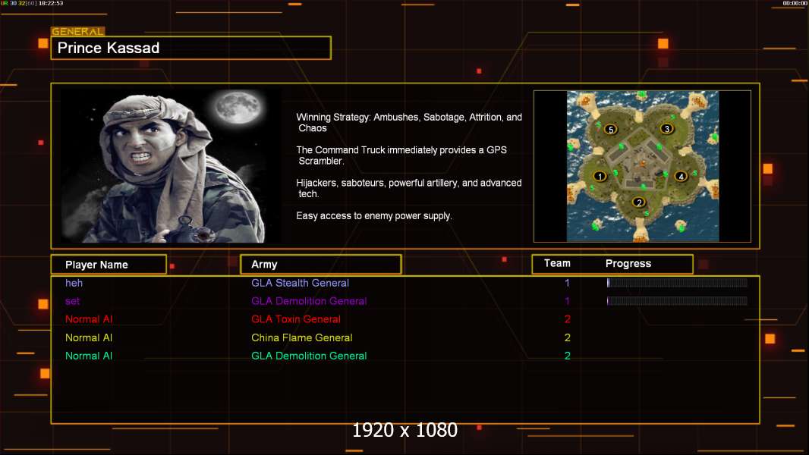
Task: Click the loading progress bar for heh
Action: [677, 282]
